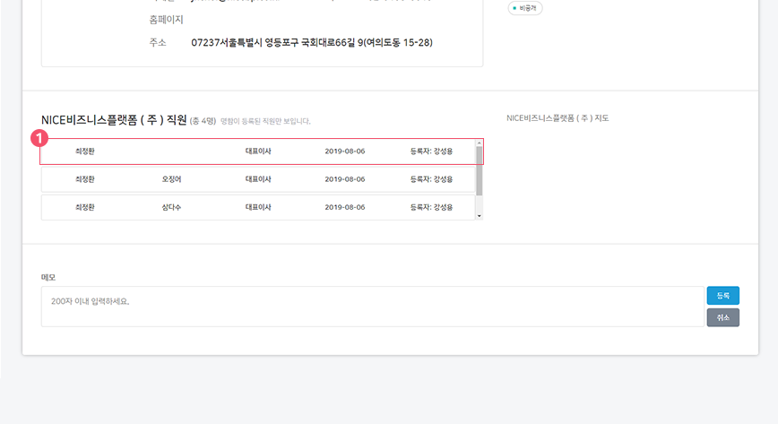The image size is (778, 424).
Task: Click 등록자: 강성용 in the 상다수 row
Action: 431,208
